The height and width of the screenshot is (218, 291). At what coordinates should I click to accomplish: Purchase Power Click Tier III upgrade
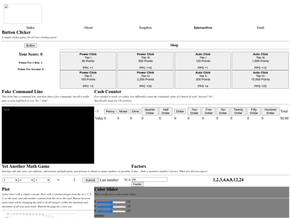coord(145,61)
